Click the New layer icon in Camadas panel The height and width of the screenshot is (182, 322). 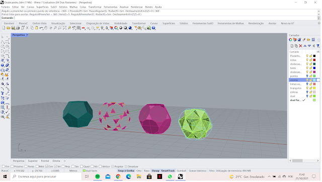tap(292, 46)
